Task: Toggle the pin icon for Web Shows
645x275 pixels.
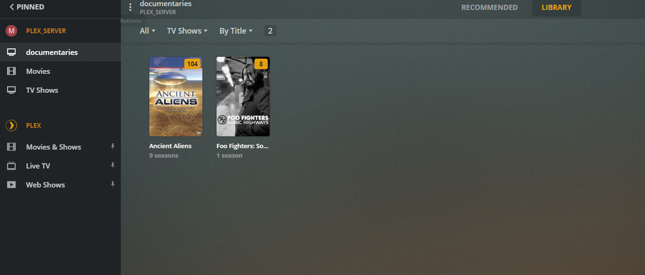Action: click(113, 185)
